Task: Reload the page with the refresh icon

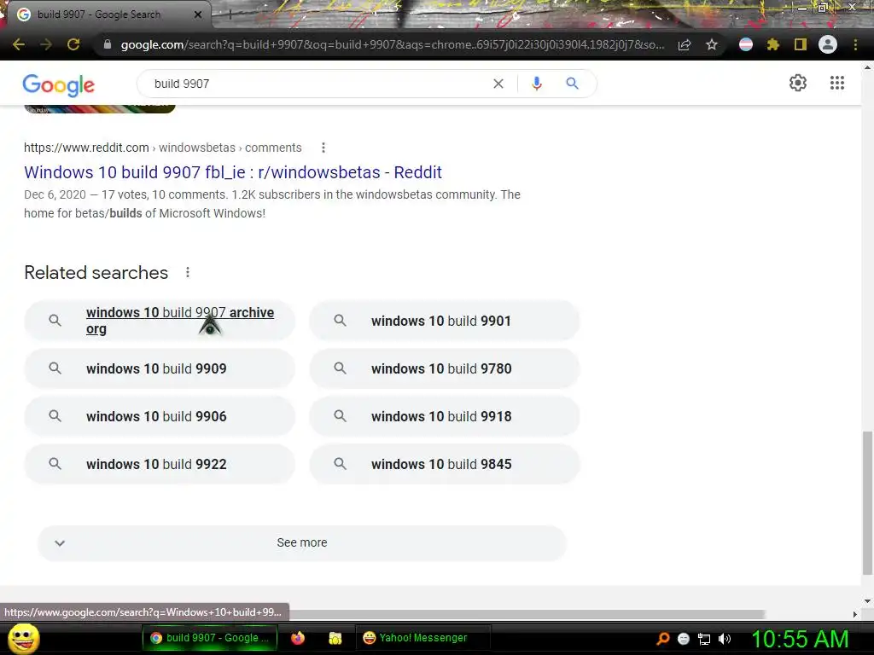Action: pos(73,44)
